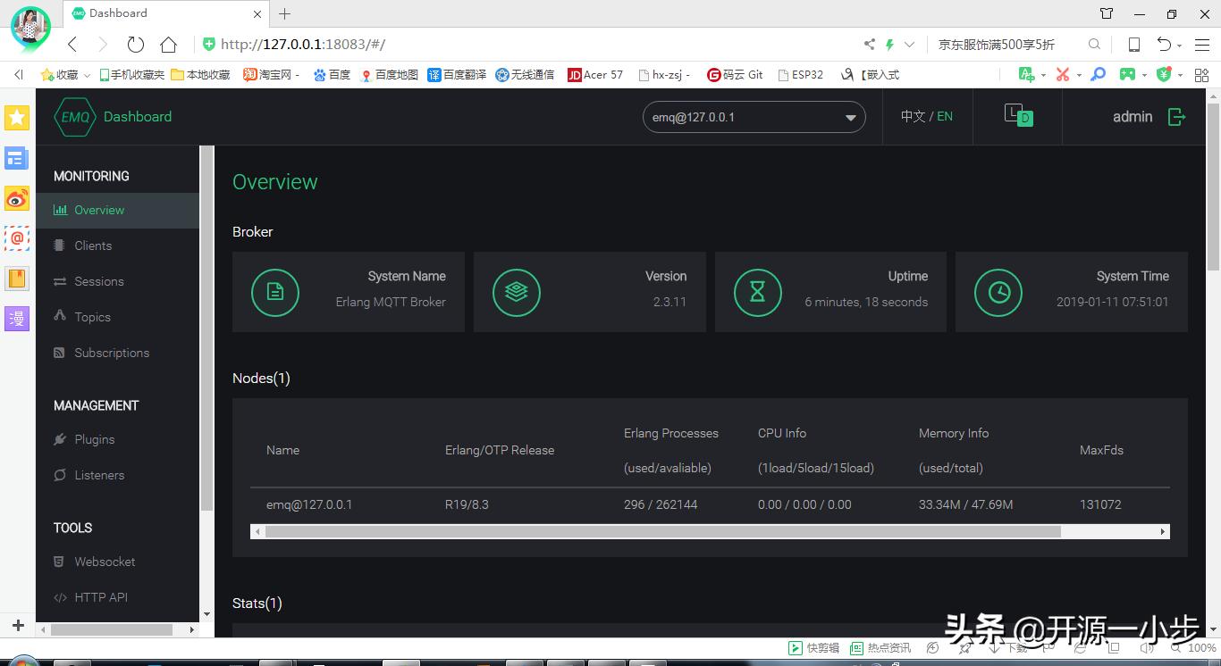The image size is (1221, 666).
Task: Click the green shield payment icon
Action: click(x=1164, y=75)
